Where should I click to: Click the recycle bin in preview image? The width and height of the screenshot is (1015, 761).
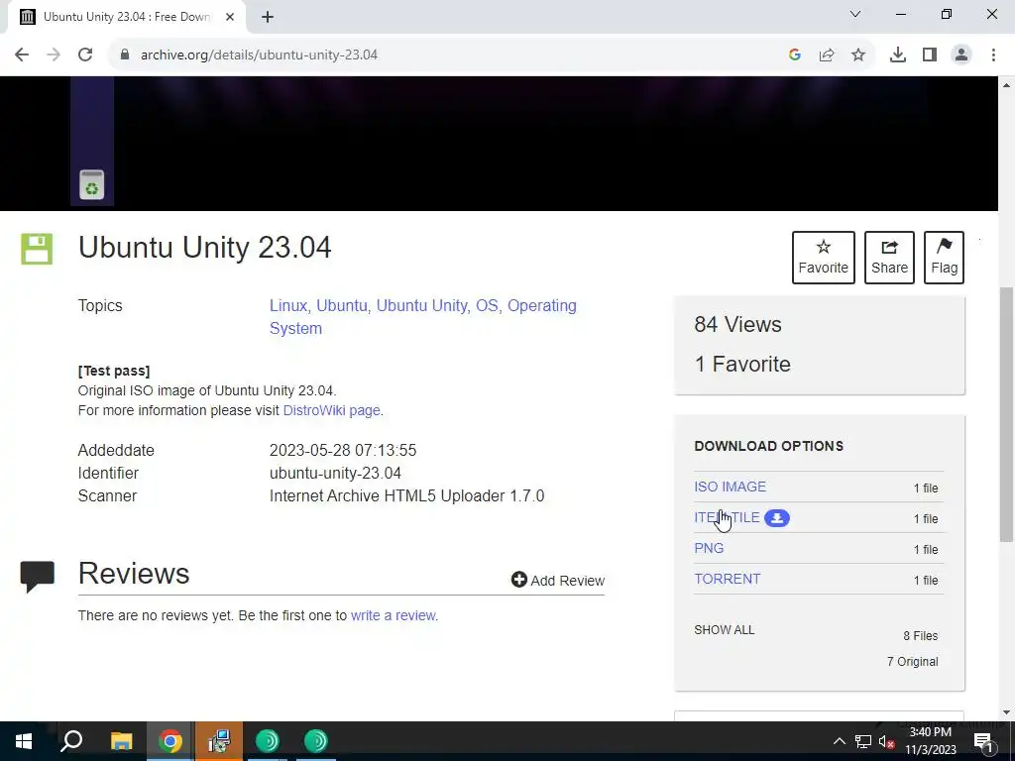92,185
